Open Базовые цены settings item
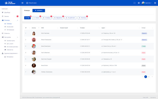This screenshot has height=99, width=158. (x=11, y=41)
